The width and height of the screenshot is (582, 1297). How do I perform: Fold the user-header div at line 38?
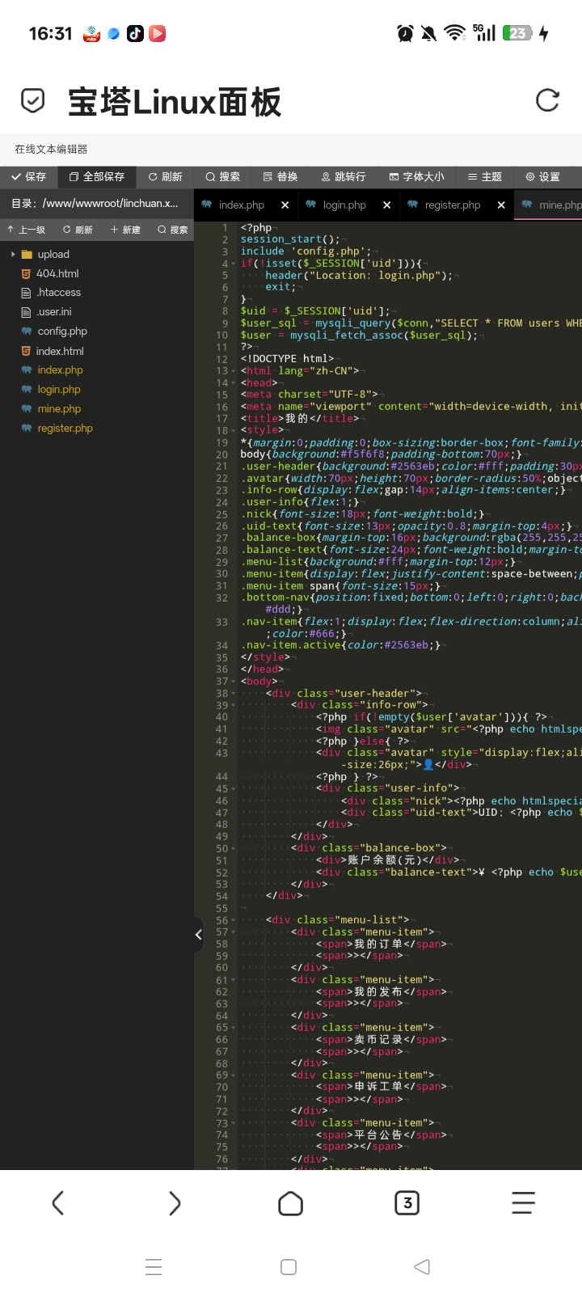234,694
